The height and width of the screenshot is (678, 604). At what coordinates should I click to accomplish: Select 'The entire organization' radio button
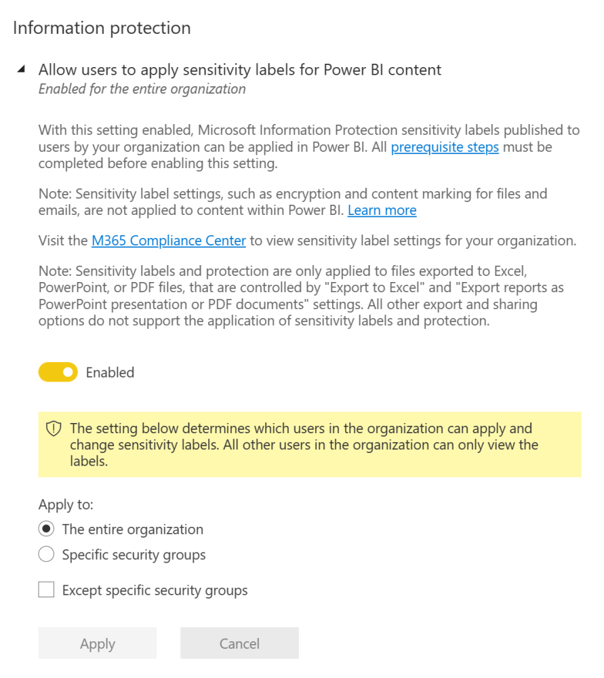point(47,529)
